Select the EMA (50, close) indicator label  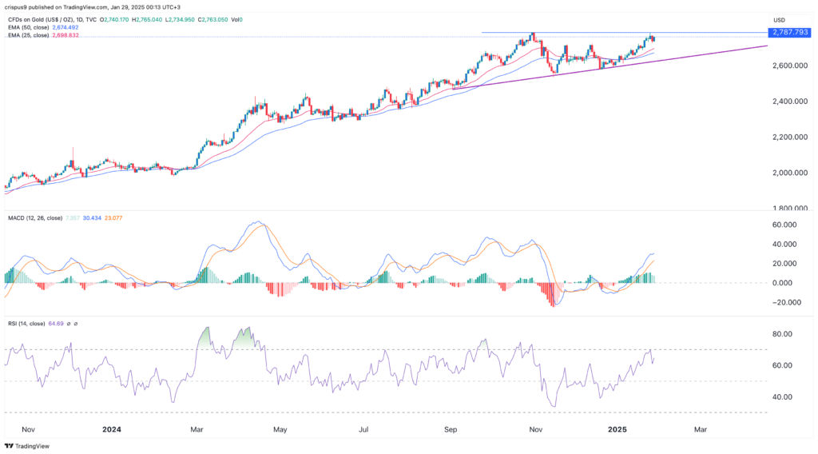(28, 27)
